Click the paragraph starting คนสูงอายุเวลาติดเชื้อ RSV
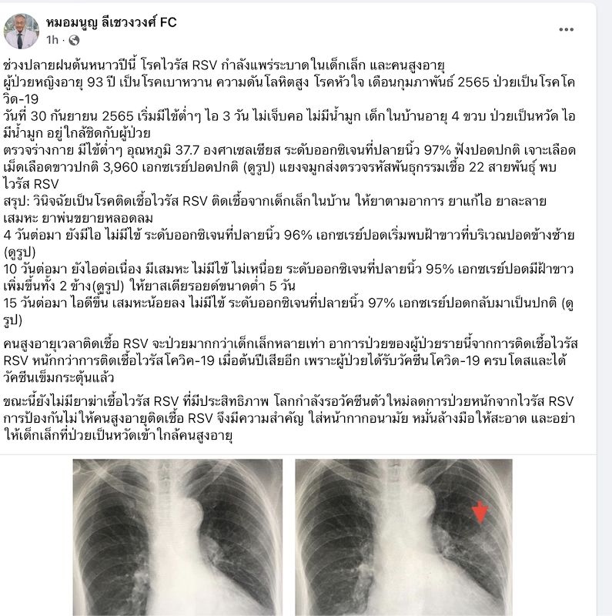This screenshot has height=616, width=612. point(290,360)
